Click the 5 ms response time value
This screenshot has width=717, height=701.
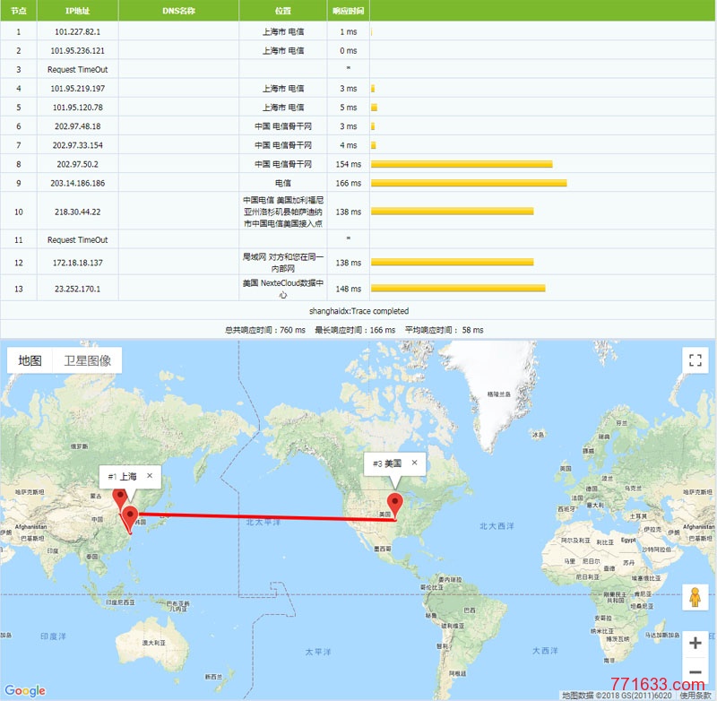point(349,108)
